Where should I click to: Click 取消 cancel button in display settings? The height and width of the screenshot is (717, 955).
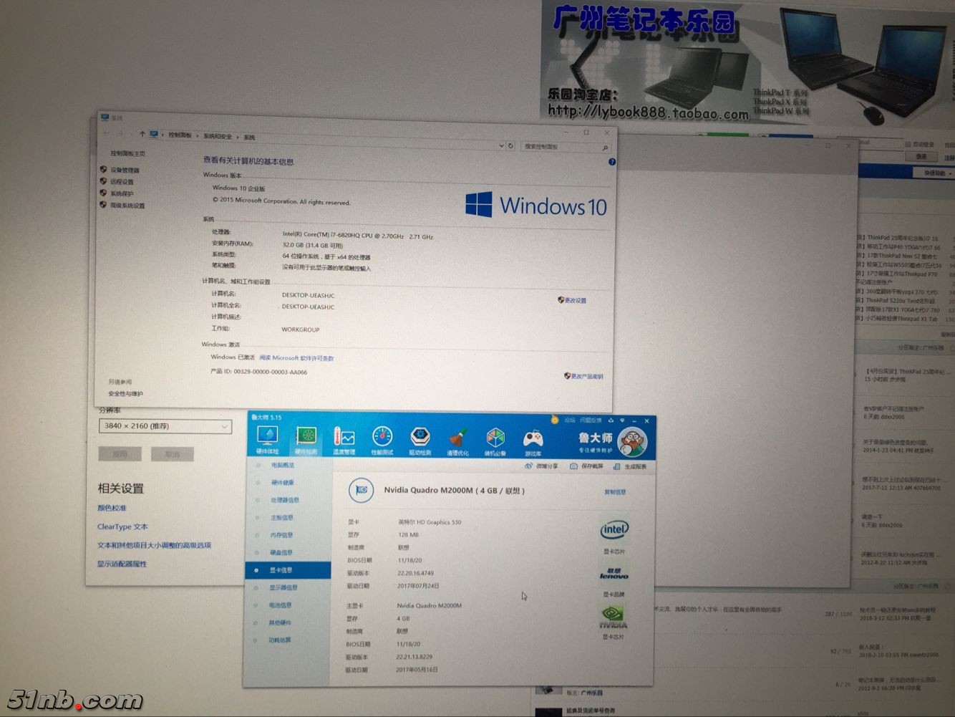coord(173,454)
